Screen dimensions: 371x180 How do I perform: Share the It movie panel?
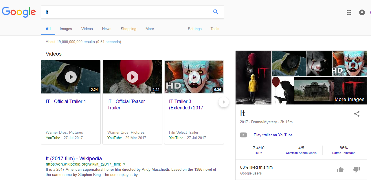(x=357, y=114)
